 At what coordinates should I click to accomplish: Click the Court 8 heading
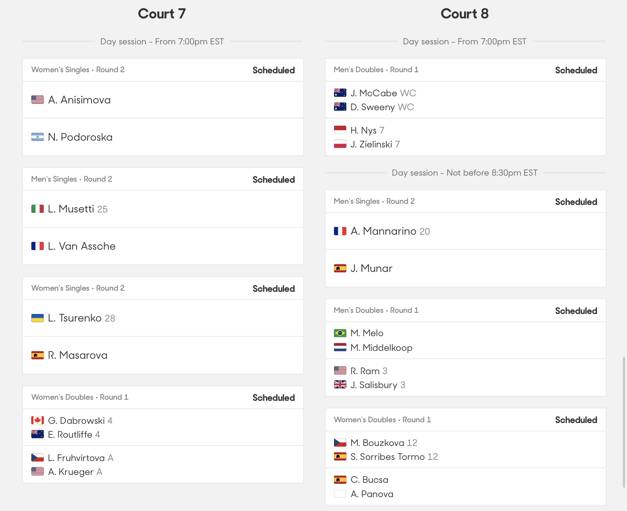pos(465,14)
